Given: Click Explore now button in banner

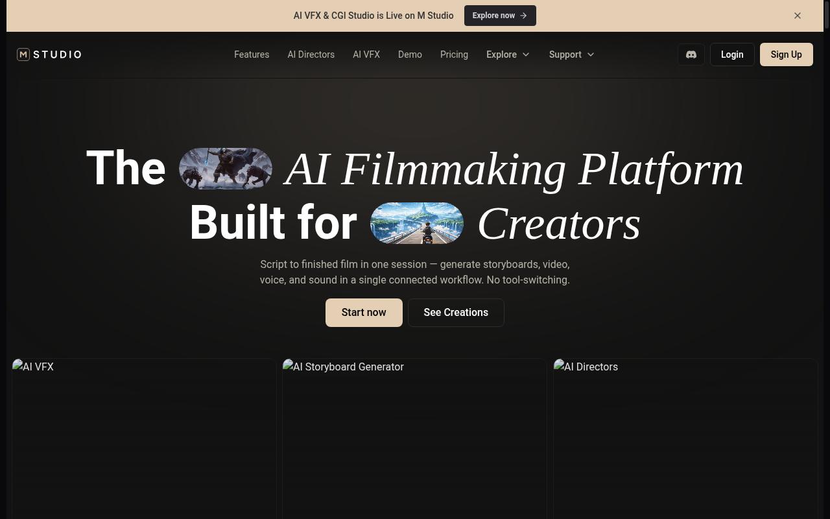Looking at the screenshot, I should click(500, 16).
